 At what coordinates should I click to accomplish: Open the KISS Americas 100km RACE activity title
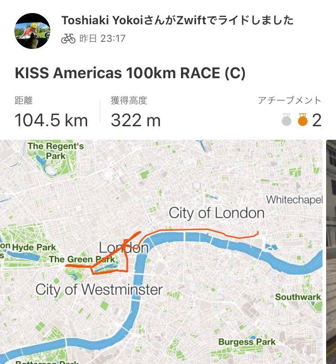pyautogui.click(x=130, y=73)
